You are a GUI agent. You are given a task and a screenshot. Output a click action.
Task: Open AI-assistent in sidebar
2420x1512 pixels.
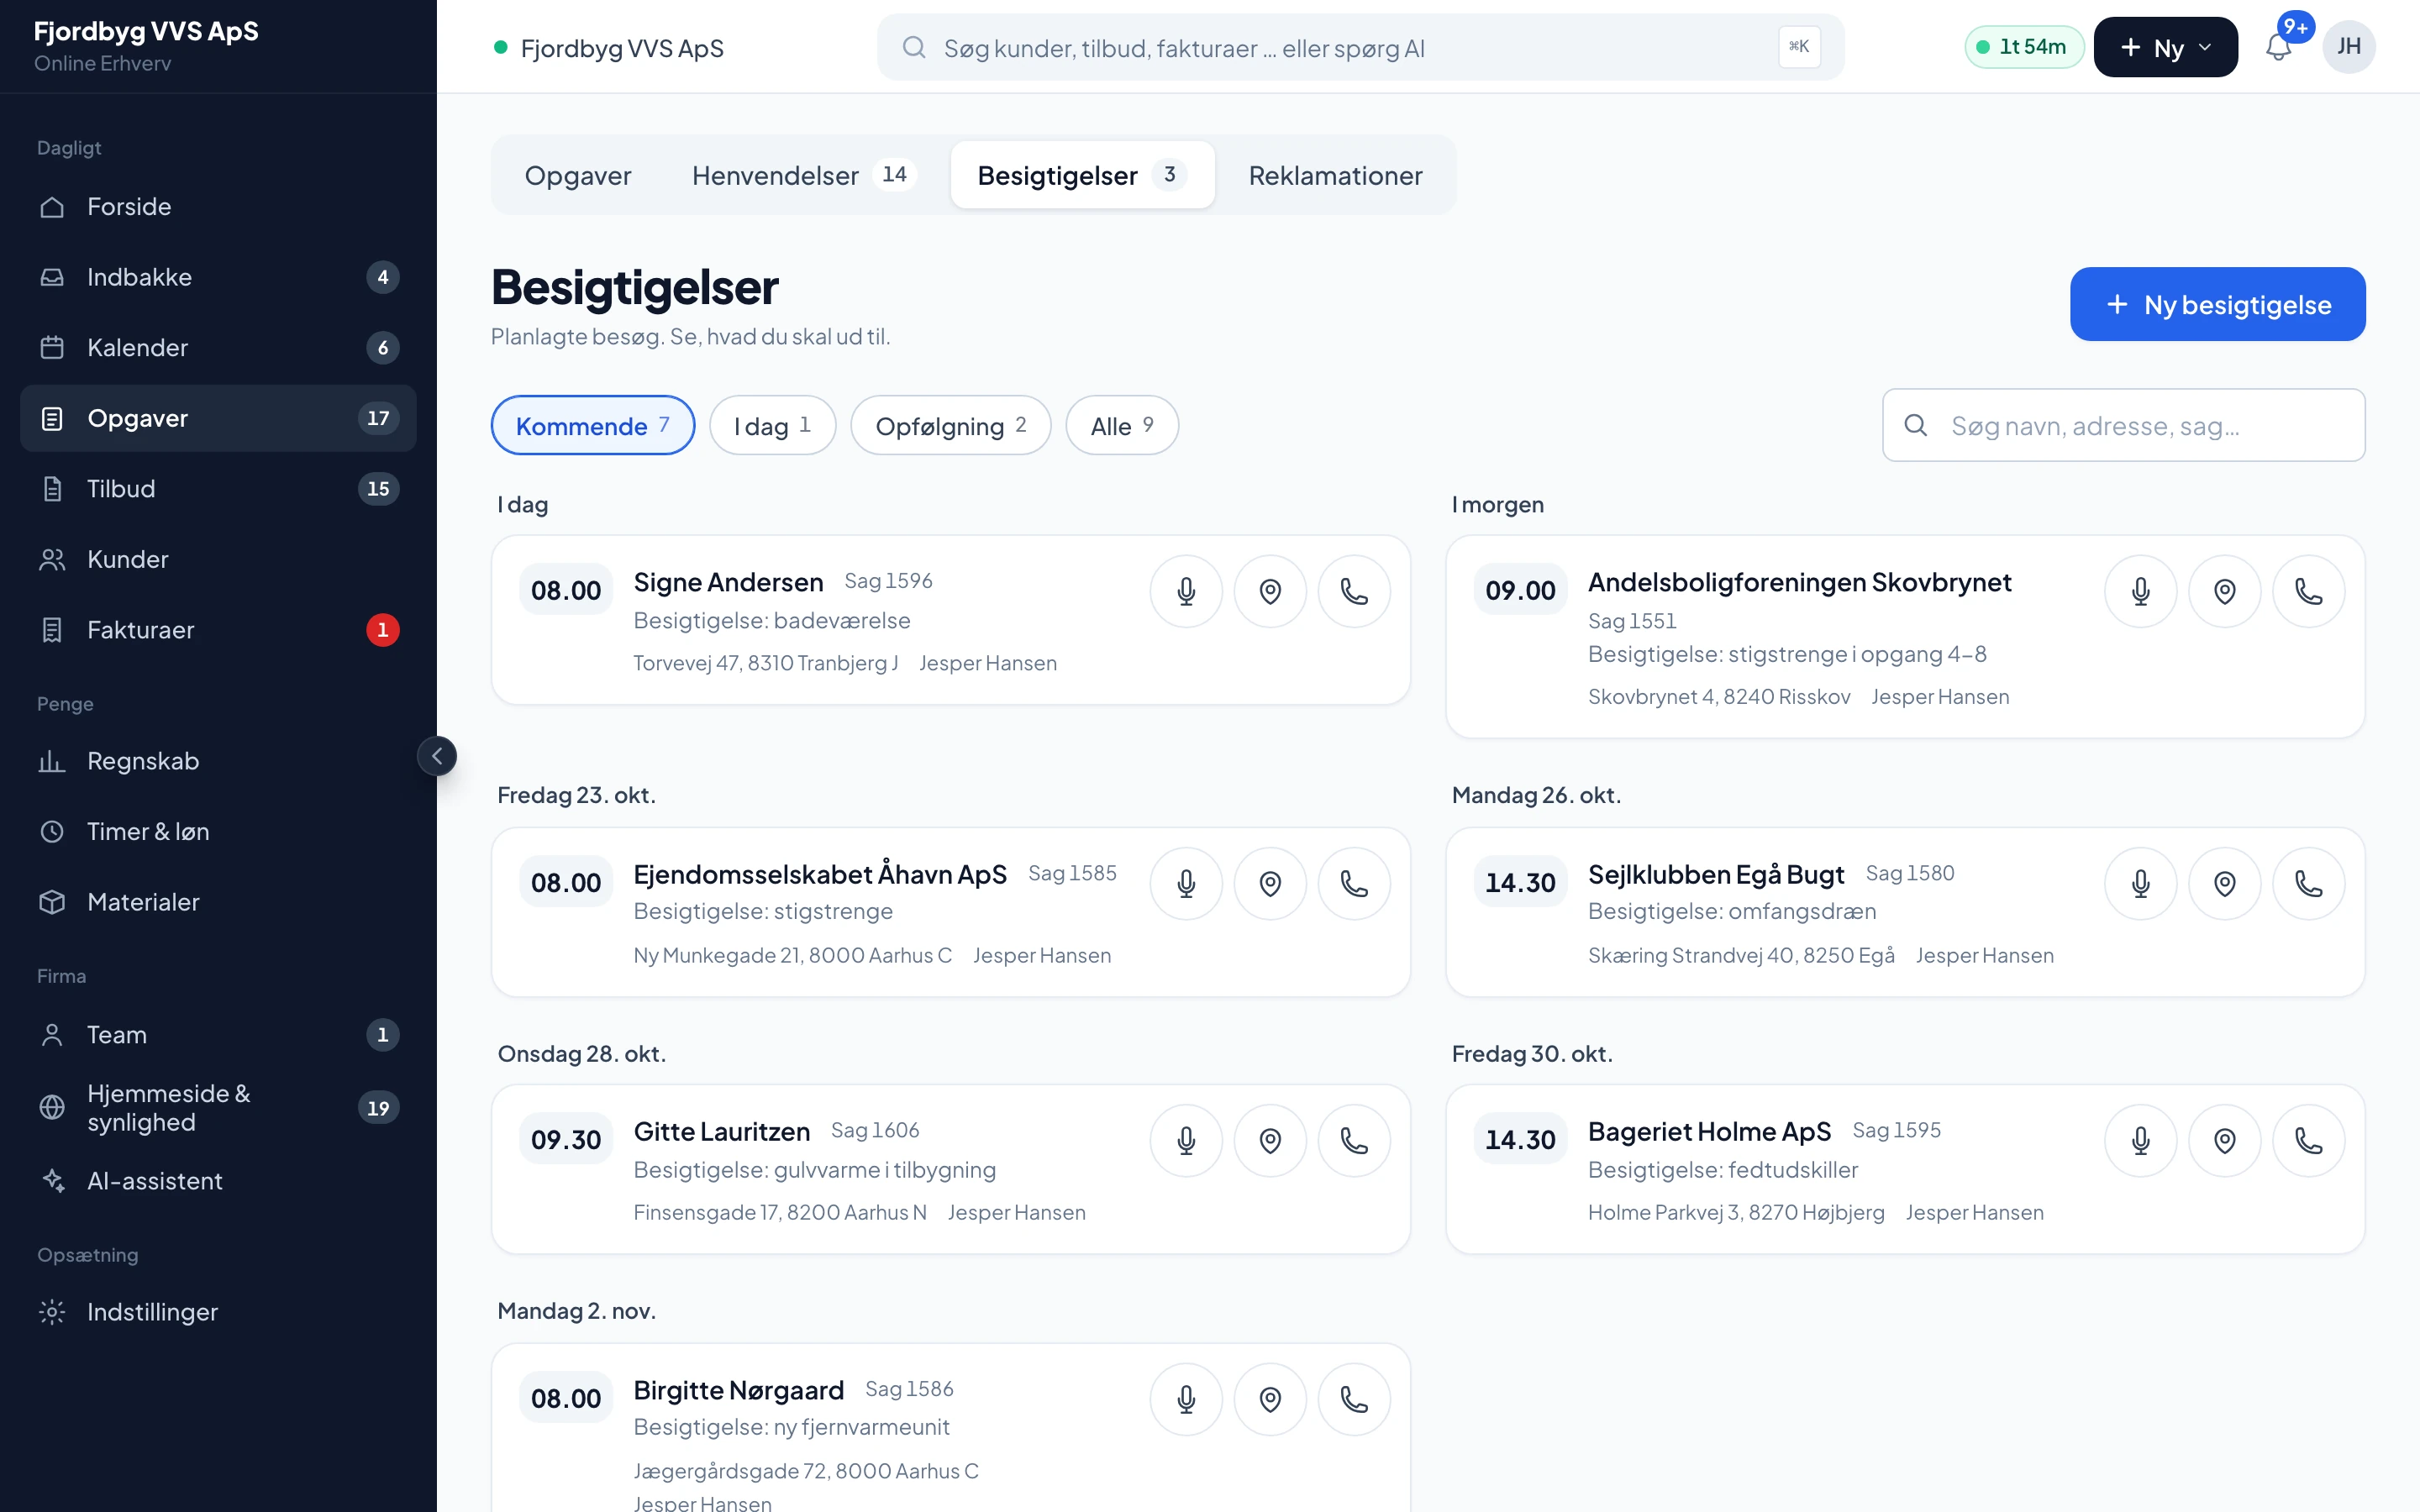pyautogui.click(x=218, y=1181)
